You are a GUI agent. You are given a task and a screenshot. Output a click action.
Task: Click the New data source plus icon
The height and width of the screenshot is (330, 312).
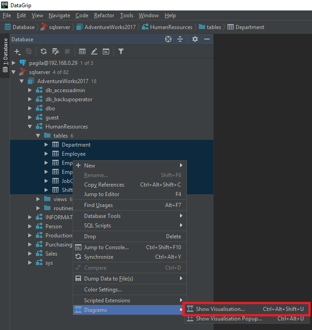[17, 52]
